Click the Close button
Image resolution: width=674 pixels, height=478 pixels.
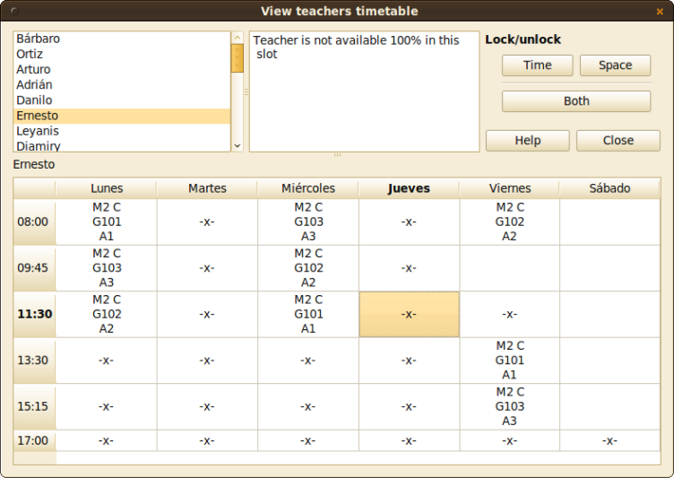618,141
